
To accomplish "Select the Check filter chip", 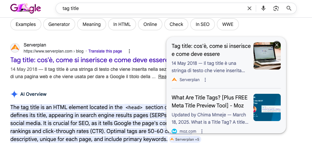I will point(176,24).
